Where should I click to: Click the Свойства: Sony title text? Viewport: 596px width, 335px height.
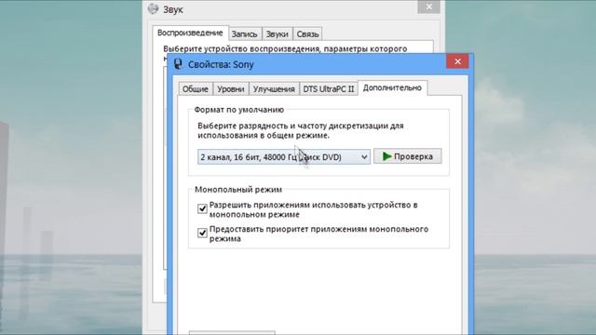221,64
